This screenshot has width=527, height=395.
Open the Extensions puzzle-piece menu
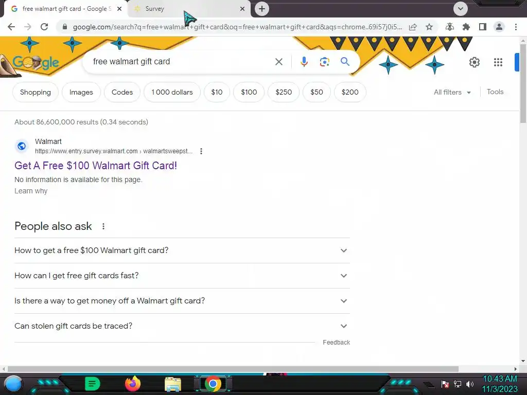pyautogui.click(x=466, y=27)
